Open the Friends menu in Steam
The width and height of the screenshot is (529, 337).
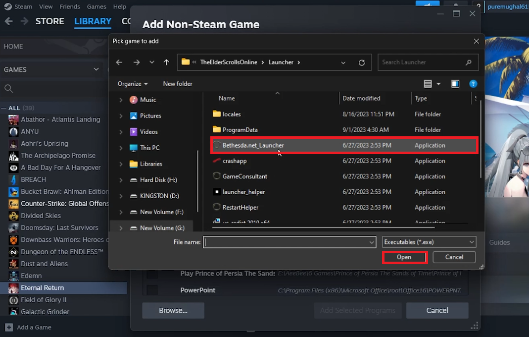(x=70, y=6)
